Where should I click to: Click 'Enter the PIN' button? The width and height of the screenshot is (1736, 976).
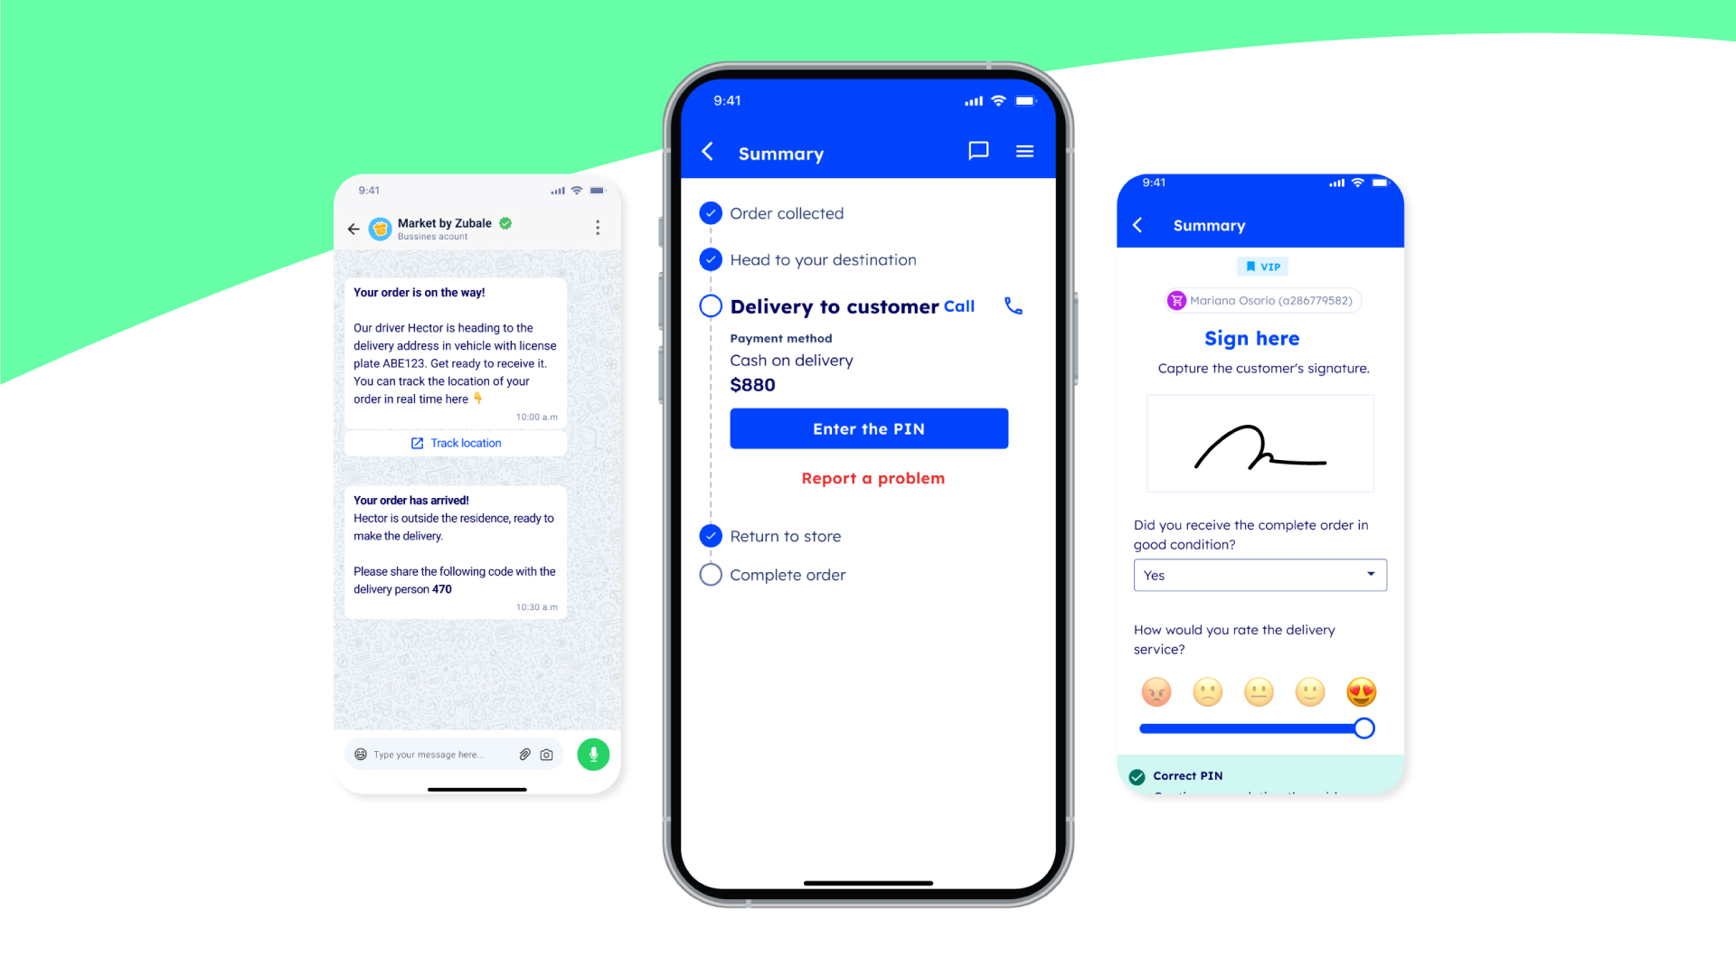869,427
